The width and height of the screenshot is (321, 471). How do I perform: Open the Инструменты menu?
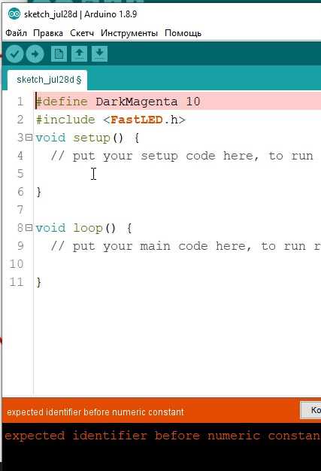129,33
